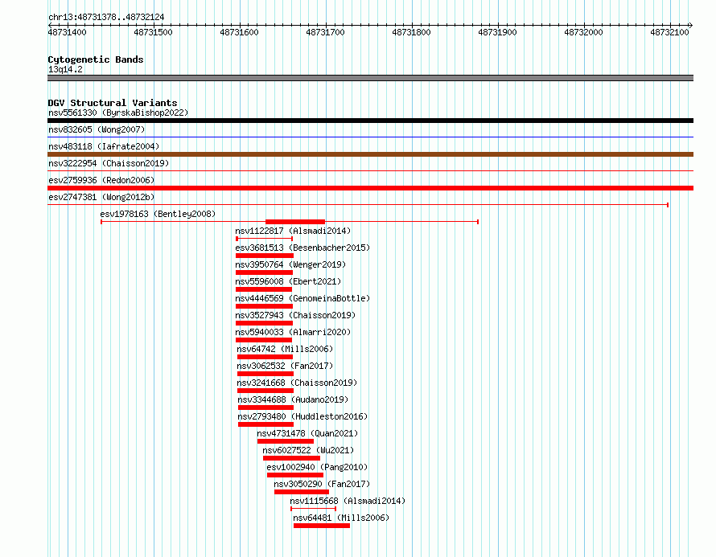Open nsv3344688 (Audano2019) label

coord(293,399)
